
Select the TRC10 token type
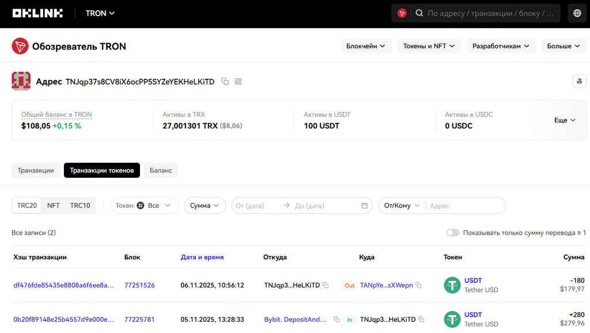click(x=80, y=205)
